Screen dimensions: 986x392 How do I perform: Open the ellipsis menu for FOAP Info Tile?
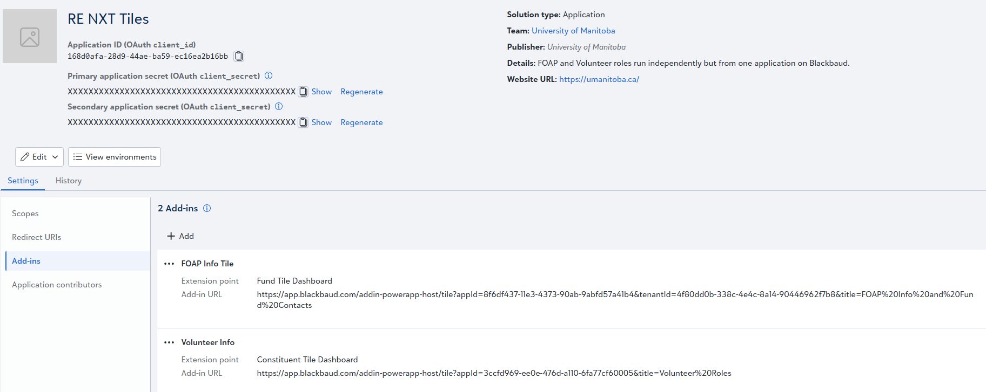point(169,264)
